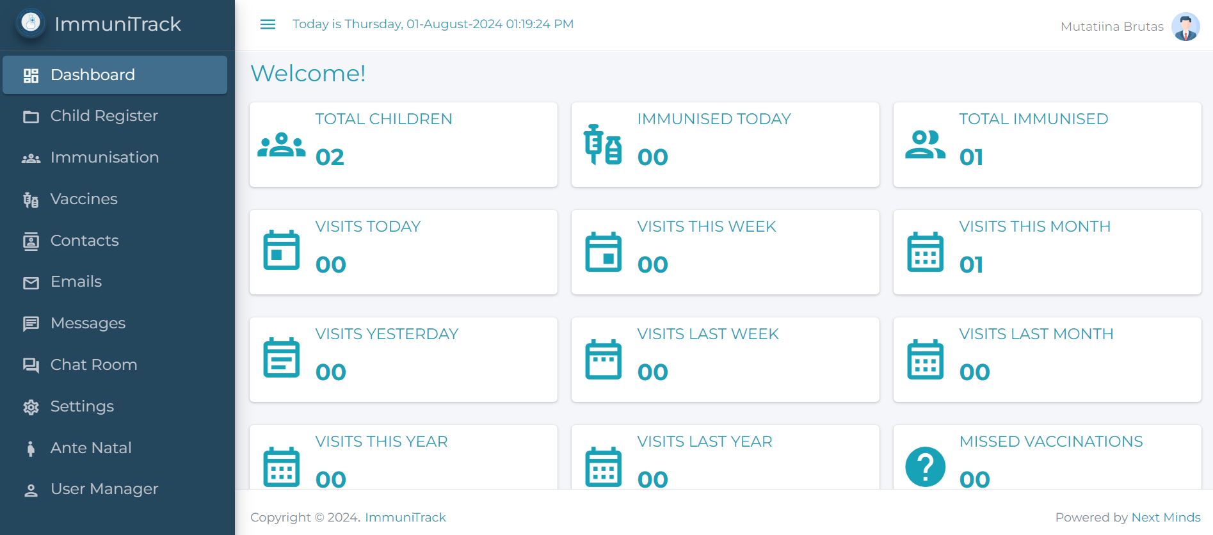Viewport: 1213px width, 535px height.
Task: Toggle the hamburger sidebar menu
Action: (x=268, y=24)
